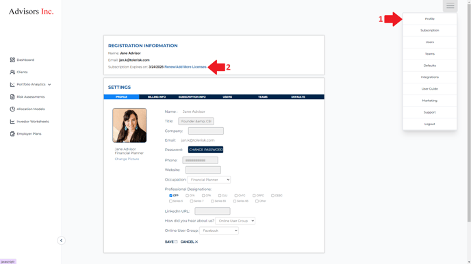Select Subscription in the dropdown menu

(429, 30)
